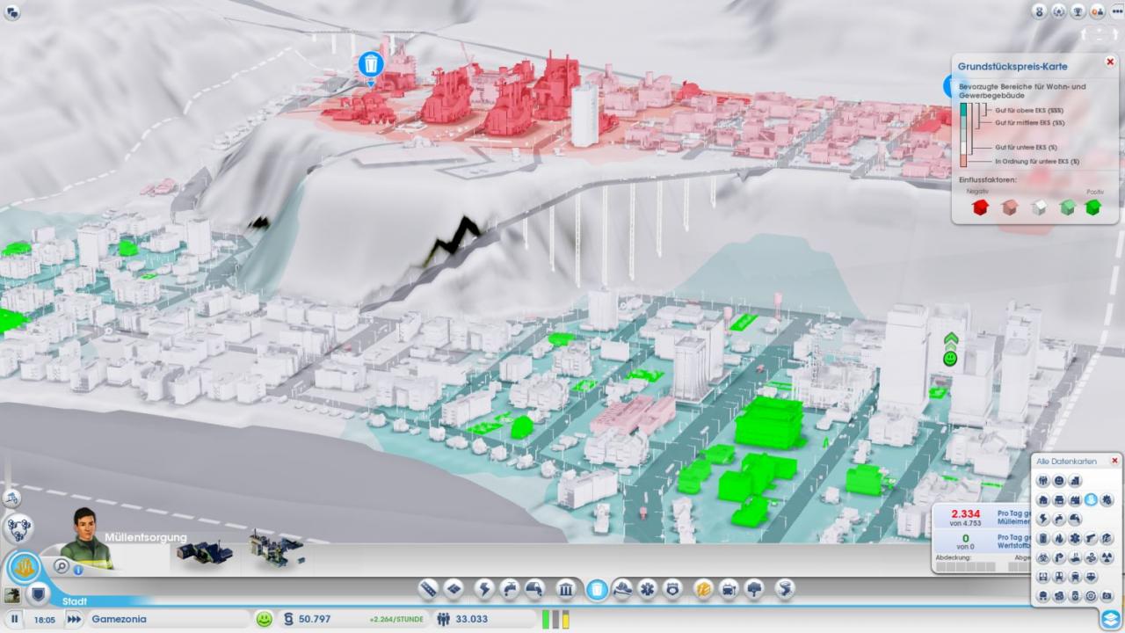Open the Education pencil menu
This screenshot has height=633, width=1125.
(703, 589)
